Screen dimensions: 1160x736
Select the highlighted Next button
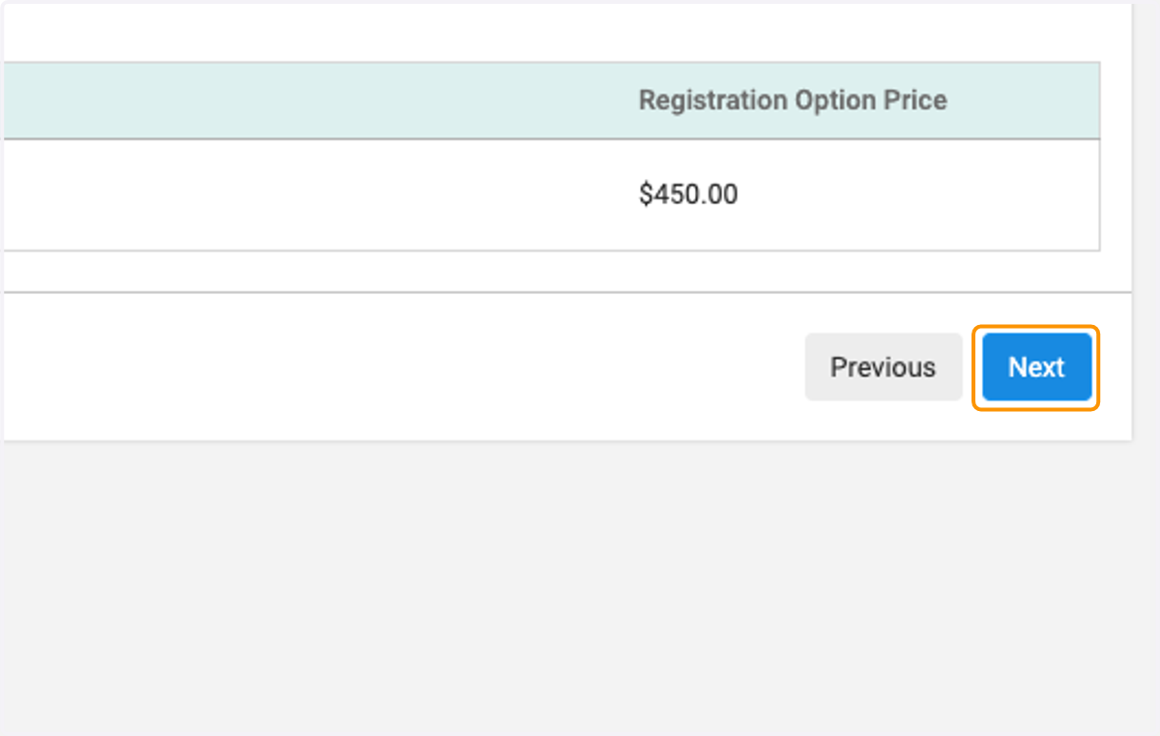1036,368
